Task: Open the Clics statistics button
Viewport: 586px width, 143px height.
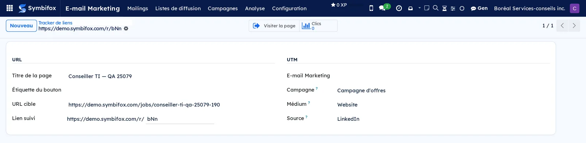Action: (x=319, y=26)
